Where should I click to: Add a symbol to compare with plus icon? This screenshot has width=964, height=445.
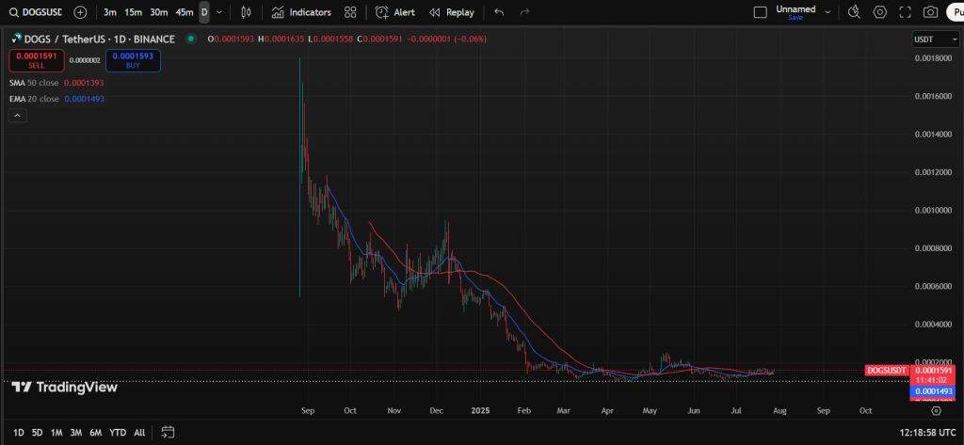click(81, 12)
